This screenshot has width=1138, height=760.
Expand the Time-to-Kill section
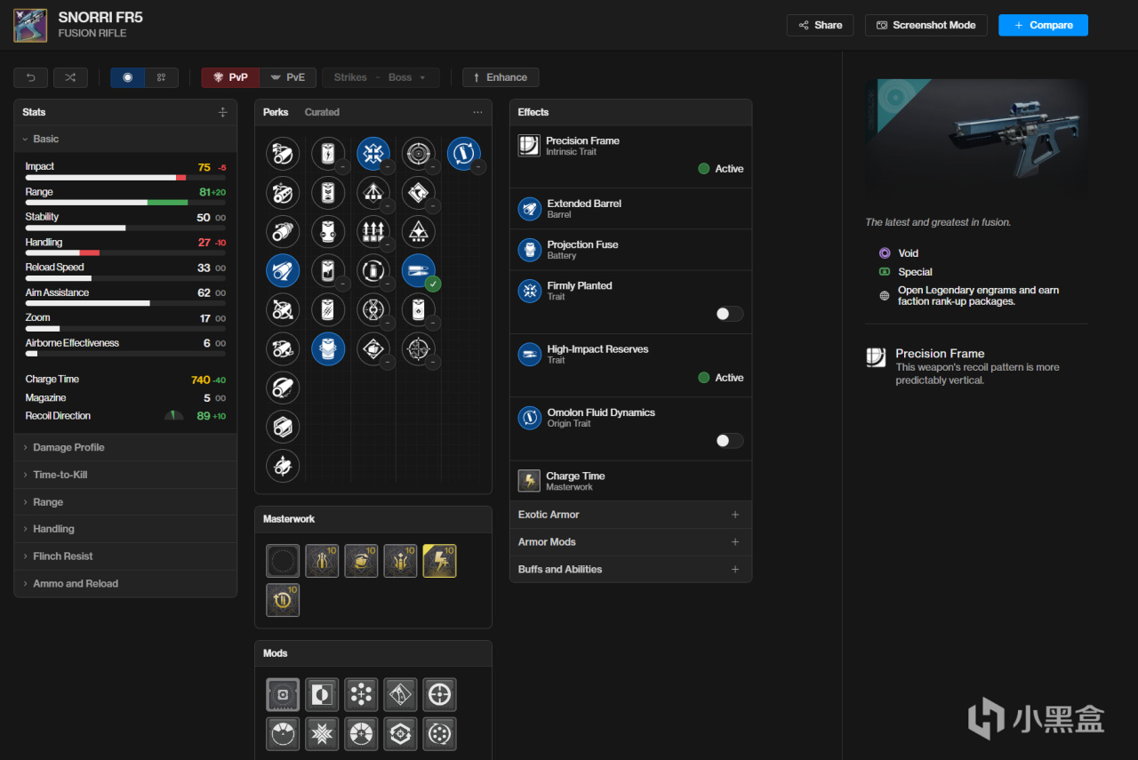coord(125,475)
